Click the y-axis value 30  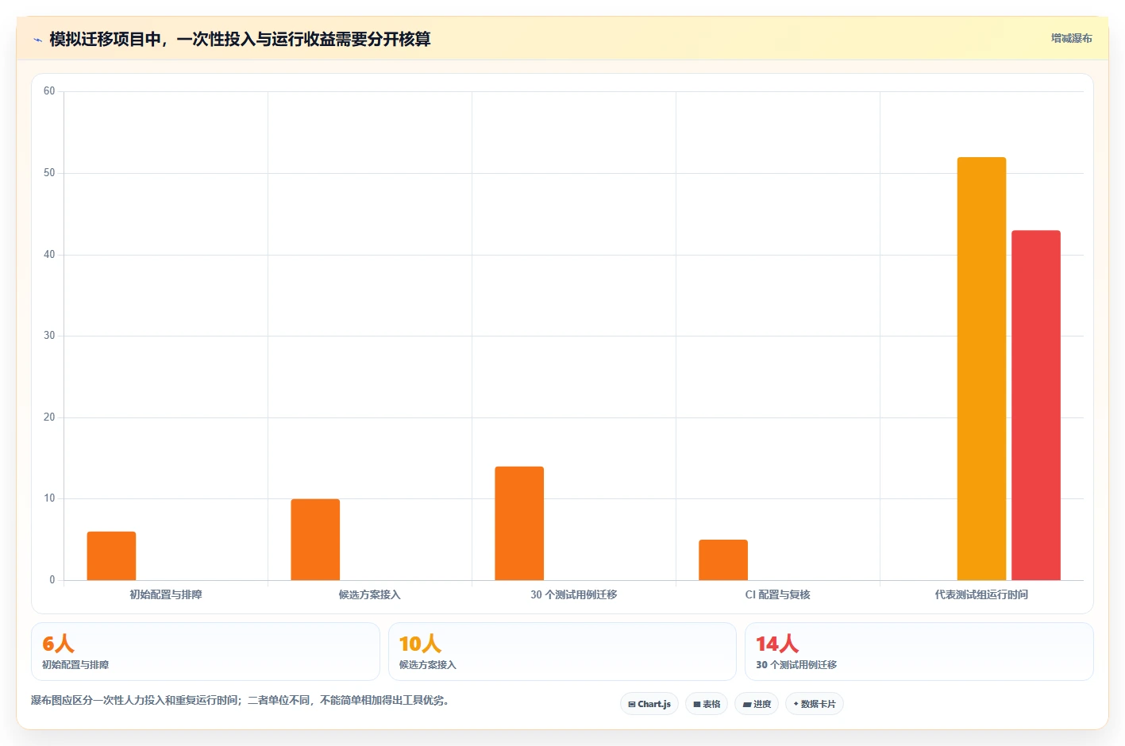49,336
